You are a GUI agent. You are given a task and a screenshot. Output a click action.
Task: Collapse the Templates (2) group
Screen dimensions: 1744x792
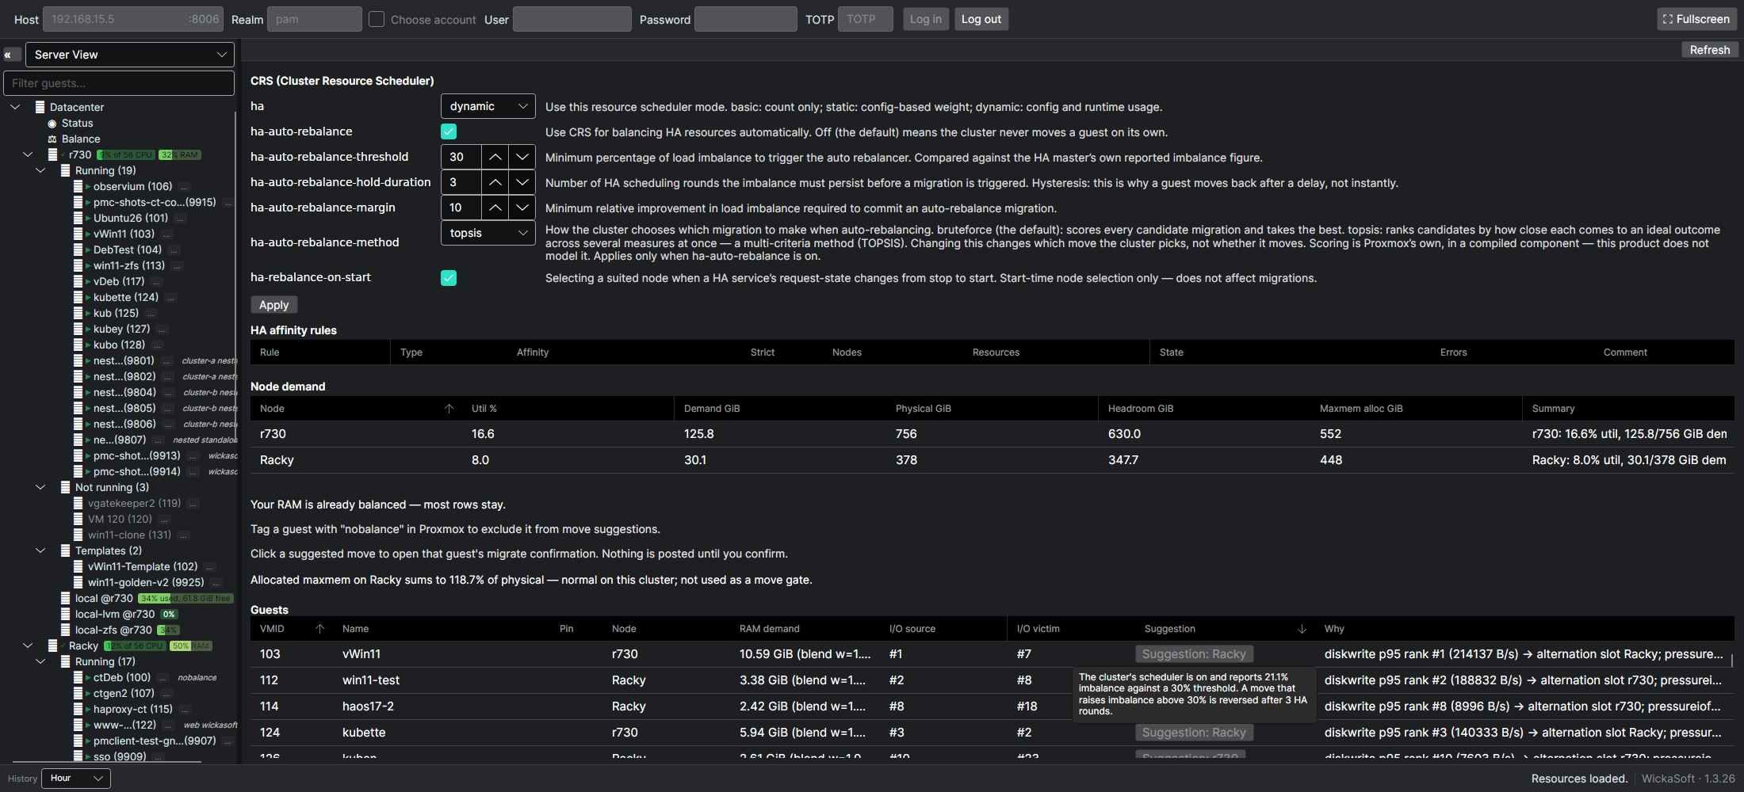point(40,550)
